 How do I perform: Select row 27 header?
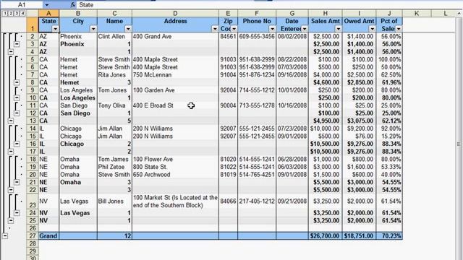point(33,236)
